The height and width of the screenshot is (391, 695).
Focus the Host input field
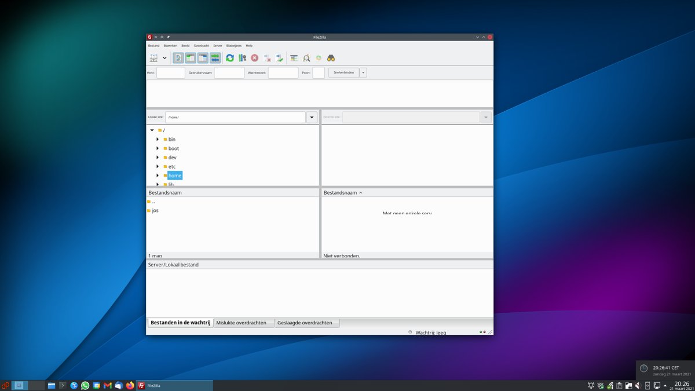pos(171,72)
